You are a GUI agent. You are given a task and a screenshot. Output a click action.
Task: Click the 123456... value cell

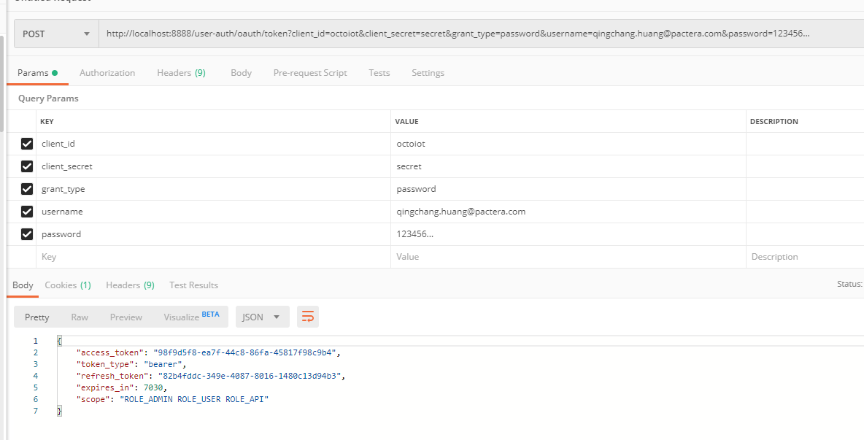coord(568,234)
